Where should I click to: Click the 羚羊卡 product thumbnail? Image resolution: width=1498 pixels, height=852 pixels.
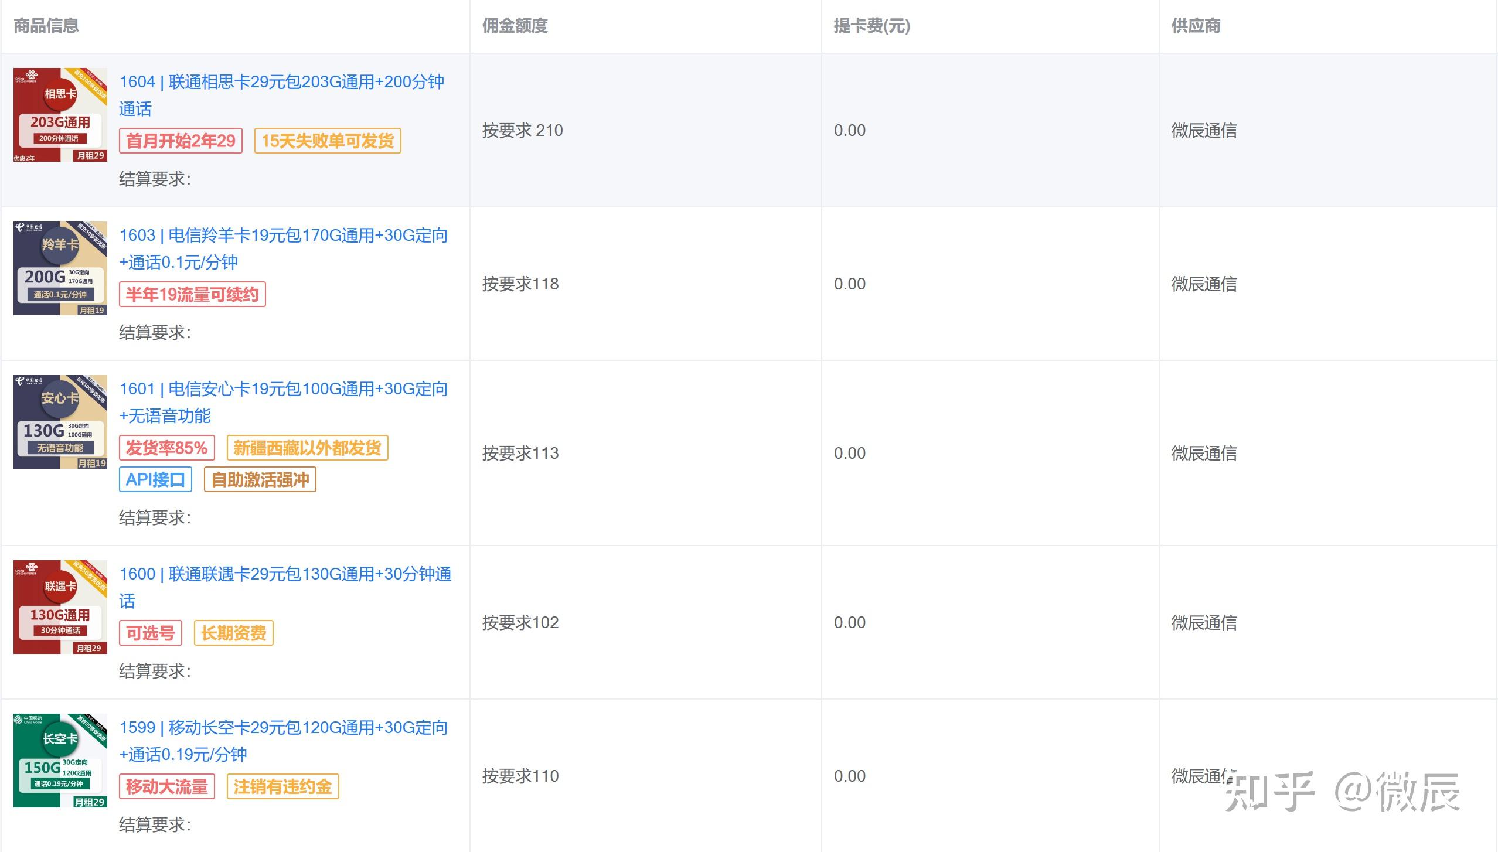coord(60,268)
